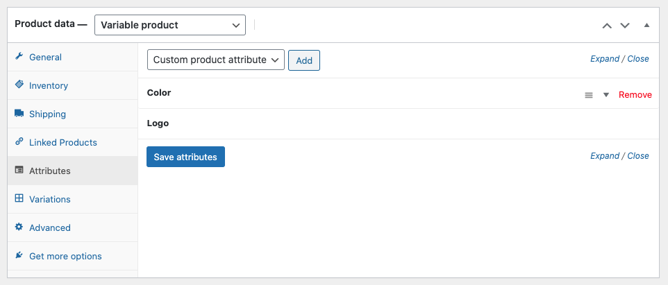Screen dimensions: 668x285
Task: Click the Shipping truck icon
Action: tap(19, 113)
